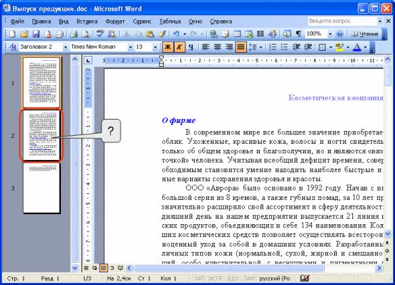Screen dimensions: 395x285
Task: Expand the style dropdown Заголовок 2
Action: [x=65, y=47]
